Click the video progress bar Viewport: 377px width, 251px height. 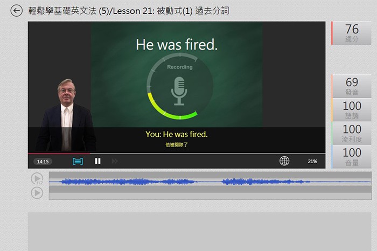(x=177, y=154)
